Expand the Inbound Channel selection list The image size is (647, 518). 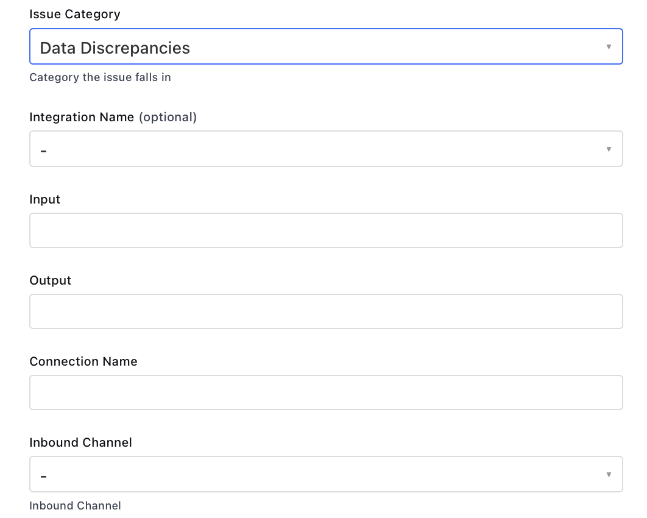pos(326,474)
